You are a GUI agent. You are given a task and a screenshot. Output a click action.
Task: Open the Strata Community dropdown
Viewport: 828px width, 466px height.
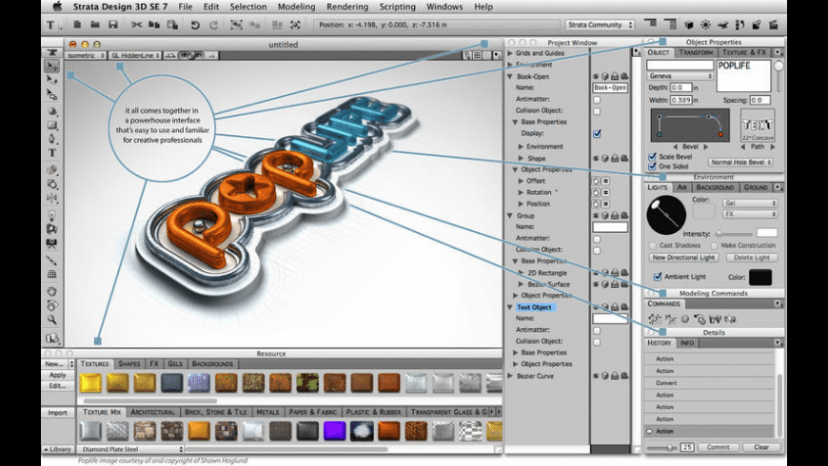tap(600, 25)
